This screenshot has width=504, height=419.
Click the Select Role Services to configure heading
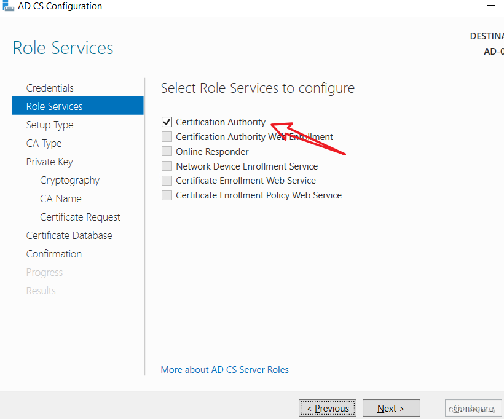[258, 88]
